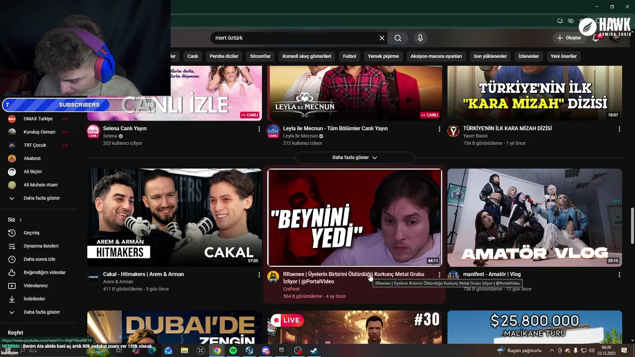Open the Hitmakers CAKAL thumbnail
Viewport: 635px width, 357px height.
pyautogui.click(x=175, y=218)
